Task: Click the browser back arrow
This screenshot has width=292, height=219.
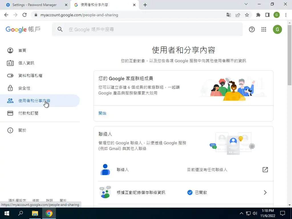Action: tap(6, 15)
